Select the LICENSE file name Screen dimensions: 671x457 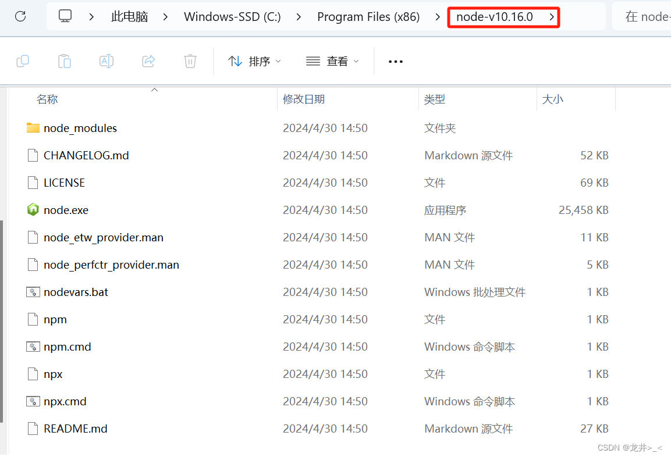tap(64, 183)
